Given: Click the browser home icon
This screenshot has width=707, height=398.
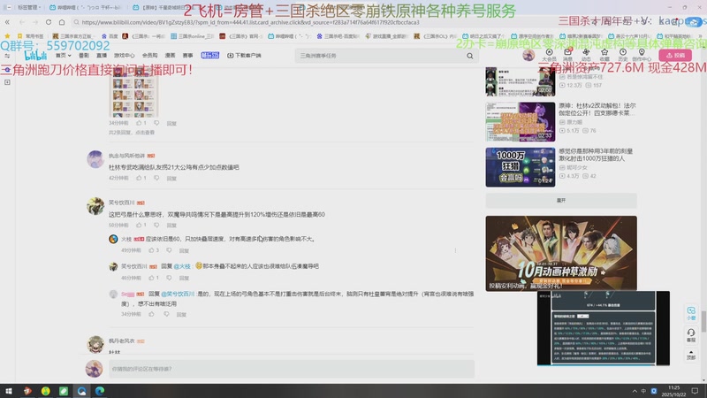Looking at the screenshot, I should tap(62, 22).
